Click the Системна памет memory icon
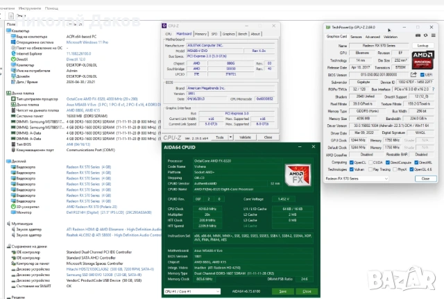The height and width of the screenshot is (299, 444). (13, 116)
